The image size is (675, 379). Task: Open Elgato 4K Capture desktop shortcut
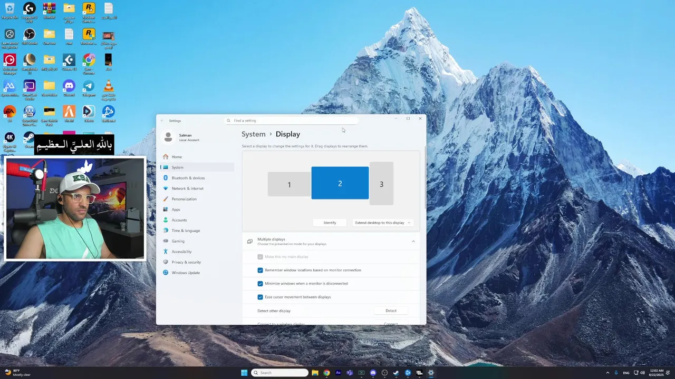(x=9, y=141)
